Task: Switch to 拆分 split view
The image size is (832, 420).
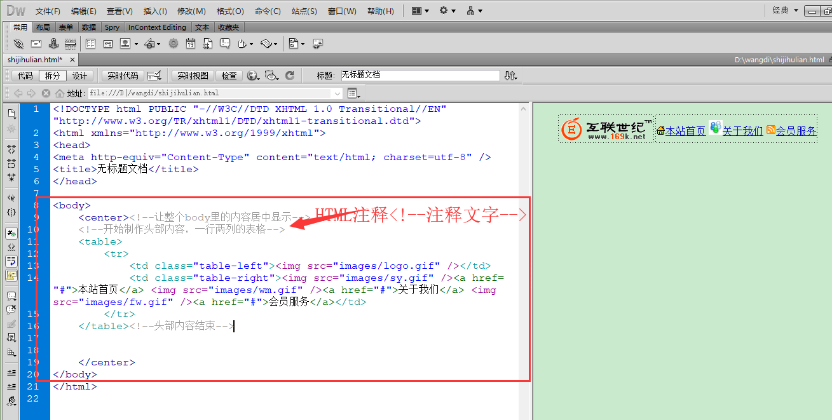Action: (52, 76)
